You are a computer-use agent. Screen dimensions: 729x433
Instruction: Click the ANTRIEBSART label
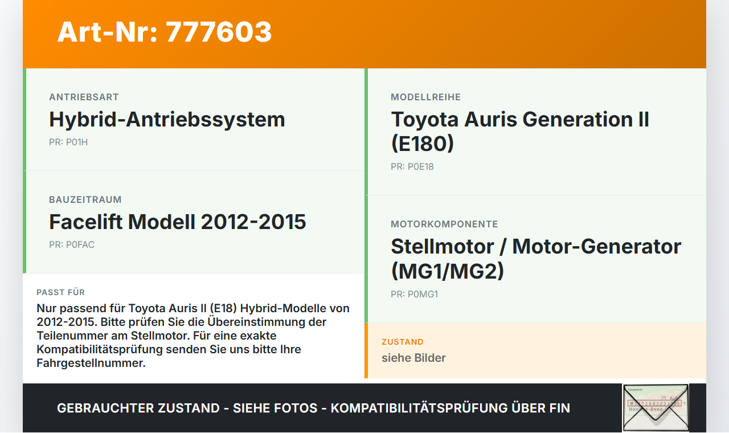pos(84,97)
